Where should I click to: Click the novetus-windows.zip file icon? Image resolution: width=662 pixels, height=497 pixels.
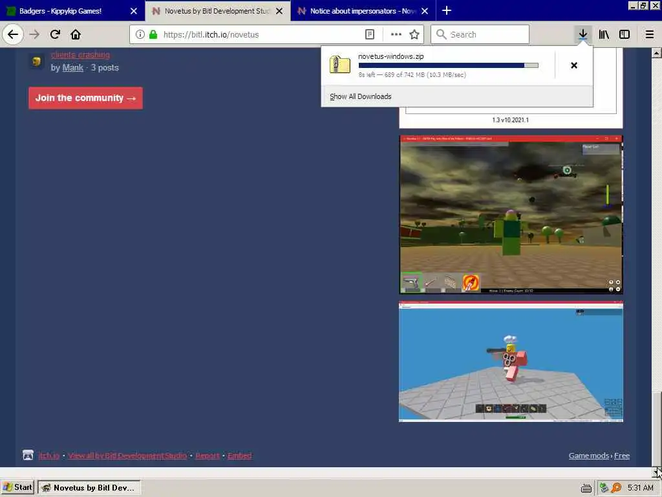(x=340, y=65)
